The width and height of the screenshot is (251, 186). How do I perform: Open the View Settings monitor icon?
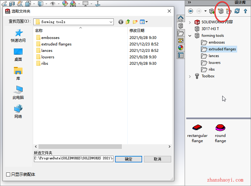[86, 4]
